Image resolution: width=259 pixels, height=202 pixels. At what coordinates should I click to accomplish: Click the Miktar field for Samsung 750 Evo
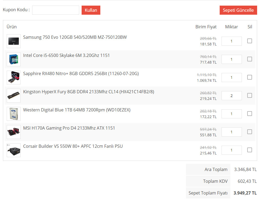point(232,41)
